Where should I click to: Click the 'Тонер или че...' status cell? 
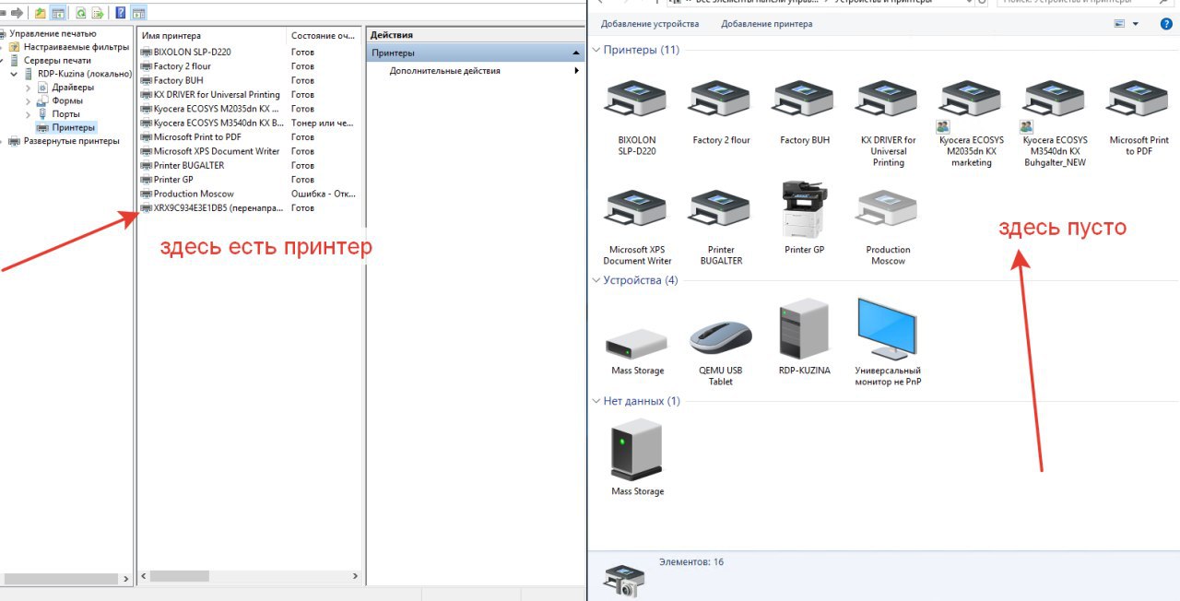[323, 123]
